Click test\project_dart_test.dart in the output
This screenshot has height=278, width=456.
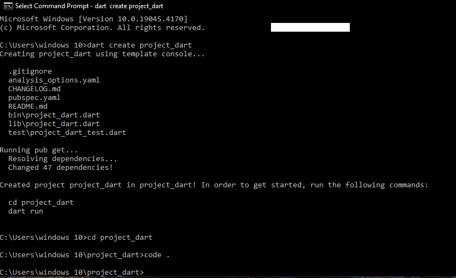[x=67, y=132]
